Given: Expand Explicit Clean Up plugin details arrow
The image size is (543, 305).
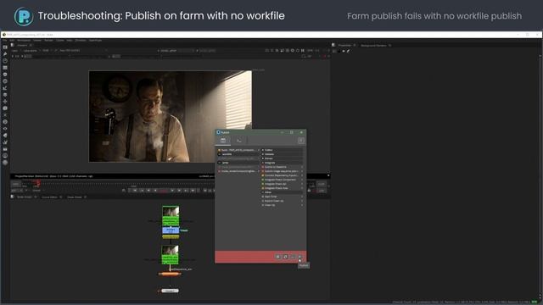Looking at the screenshot, I should click(x=302, y=201).
